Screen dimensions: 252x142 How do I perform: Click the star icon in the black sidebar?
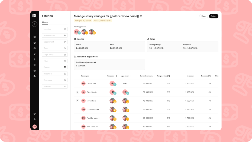[x=35, y=65]
